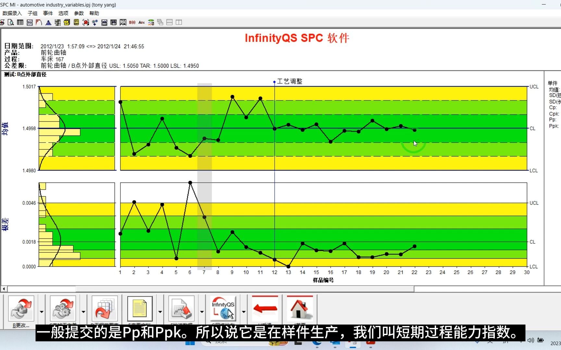
Task: Open the 子组 menu
Action: pyautogui.click(x=32, y=13)
